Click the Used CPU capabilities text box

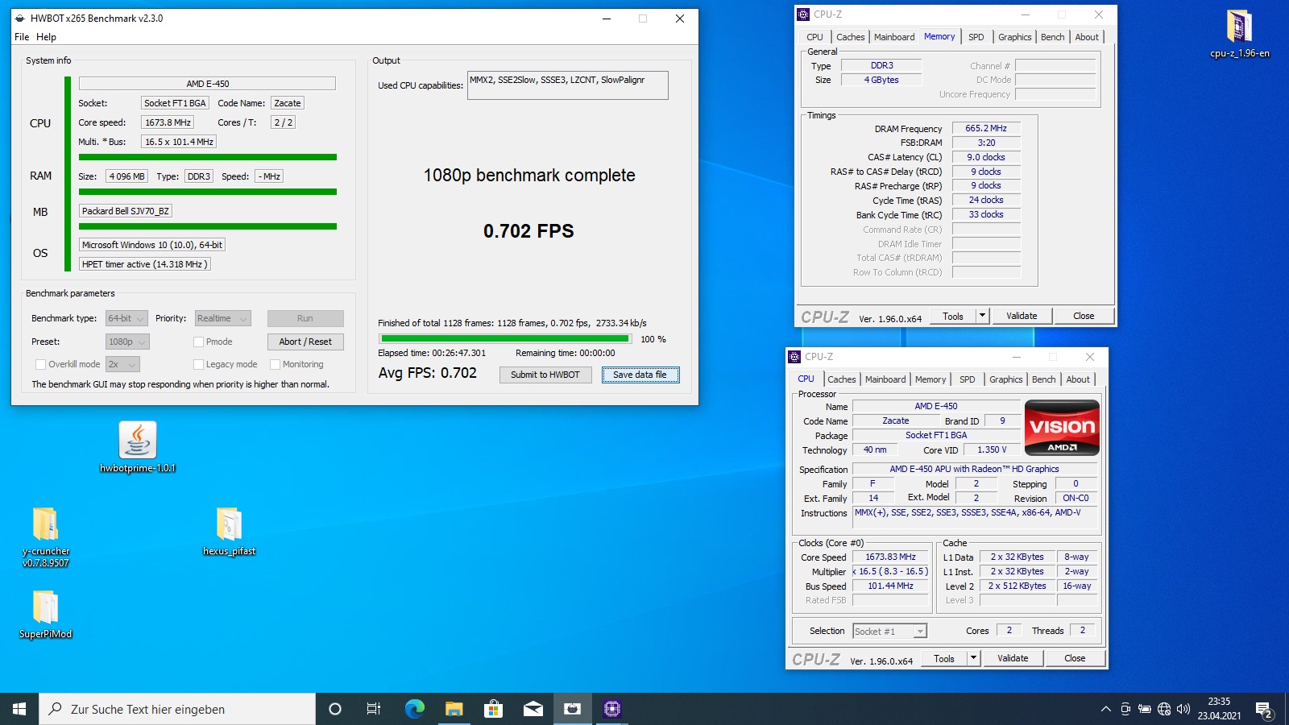coord(567,85)
